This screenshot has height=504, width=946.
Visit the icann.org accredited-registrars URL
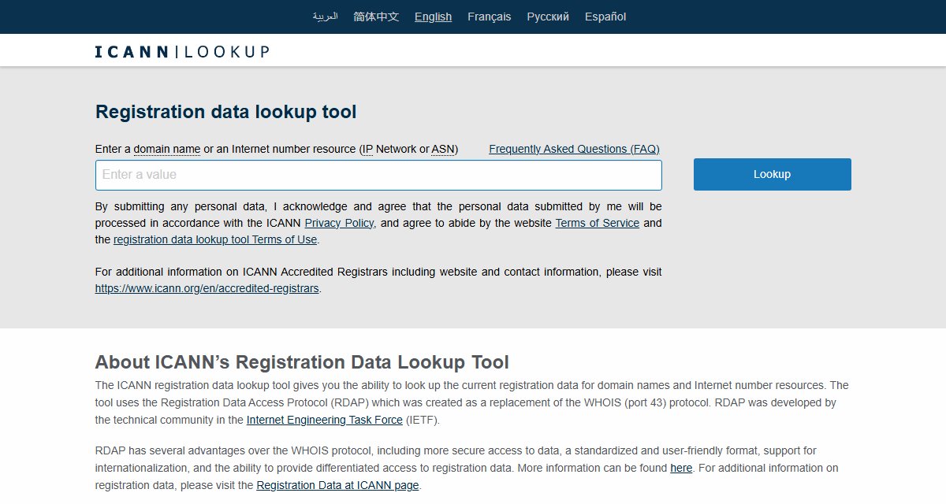pyautogui.click(x=207, y=288)
